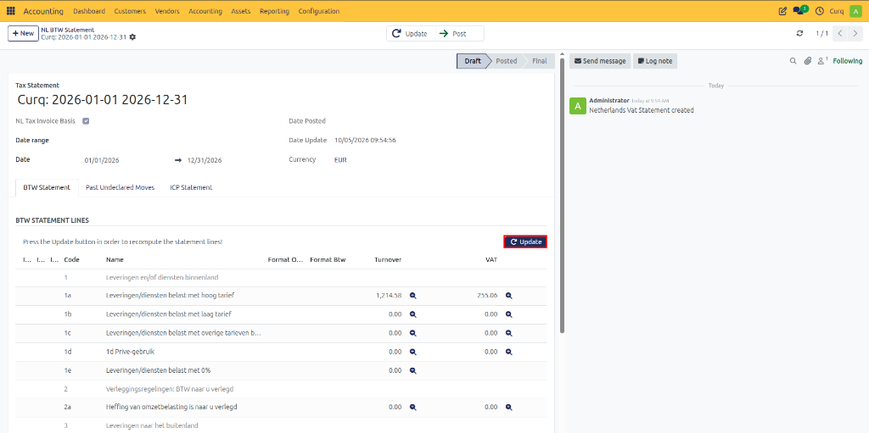Click the EUR currency value
The height and width of the screenshot is (433, 869).
[x=340, y=159]
